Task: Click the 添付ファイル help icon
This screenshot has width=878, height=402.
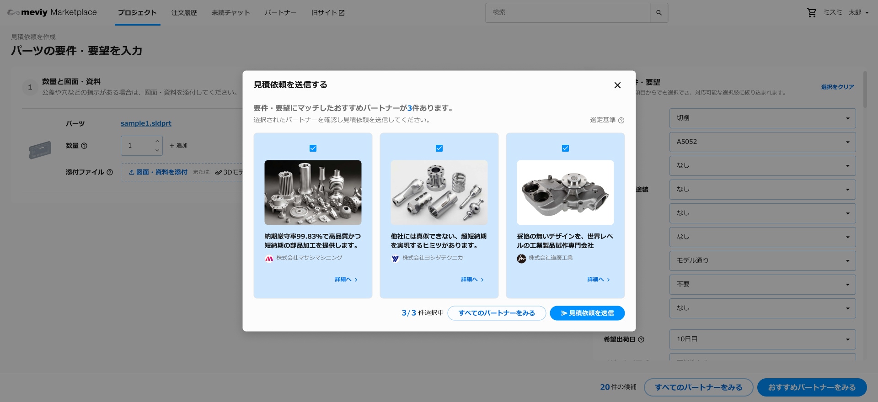Action: (110, 172)
